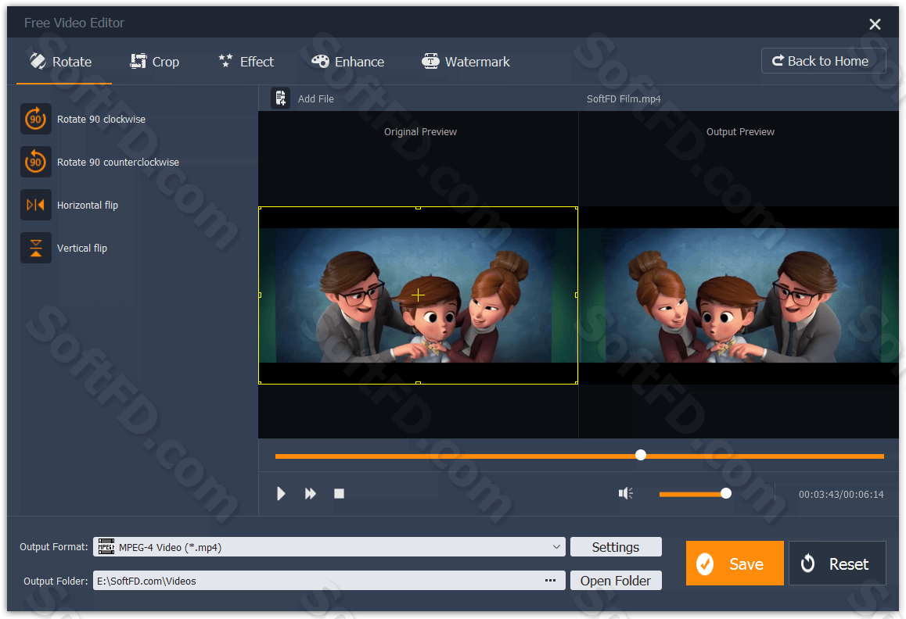Image resolution: width=906 pixels, height=619 pixels.
Task: Click the Horizontal flip icon
Action: click(x=36, y=205)
